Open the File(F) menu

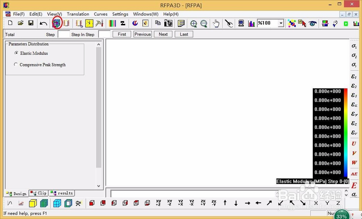tap(19, 14)
